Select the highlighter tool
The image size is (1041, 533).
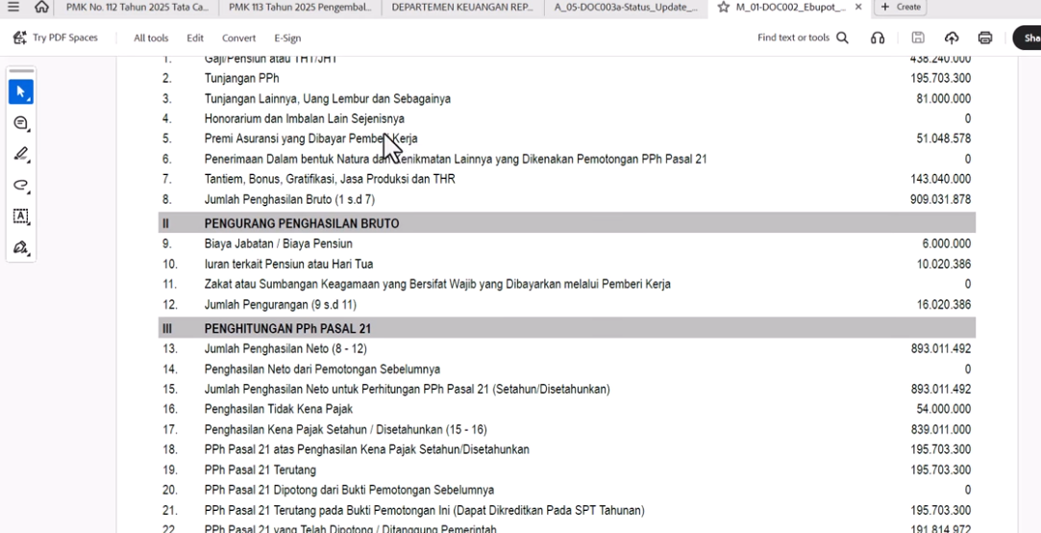tap(21, 154)
